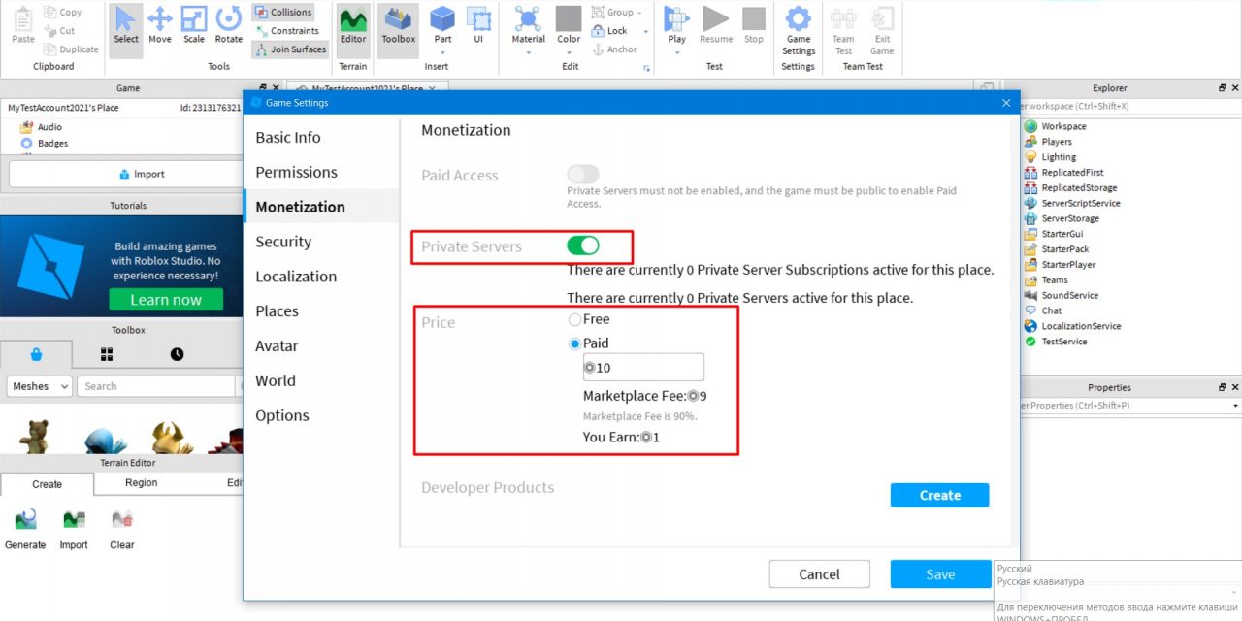The image size is (1242, 621).
Task: Open the Security settings tab
Action: [x=283, y=242]
